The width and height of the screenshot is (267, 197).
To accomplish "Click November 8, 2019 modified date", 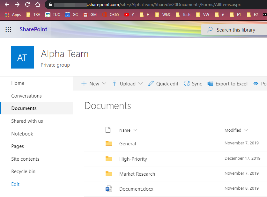I will tap(241, 188).
